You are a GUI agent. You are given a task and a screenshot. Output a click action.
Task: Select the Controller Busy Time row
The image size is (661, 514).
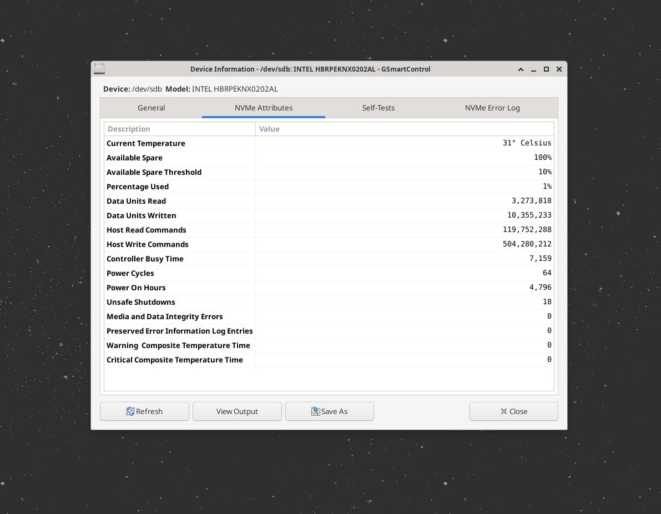point(329,259)
